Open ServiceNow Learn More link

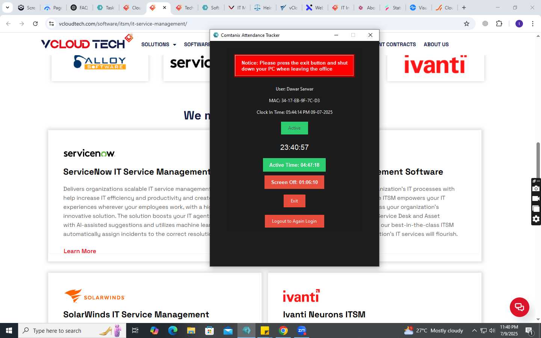[x=80, y=251]
